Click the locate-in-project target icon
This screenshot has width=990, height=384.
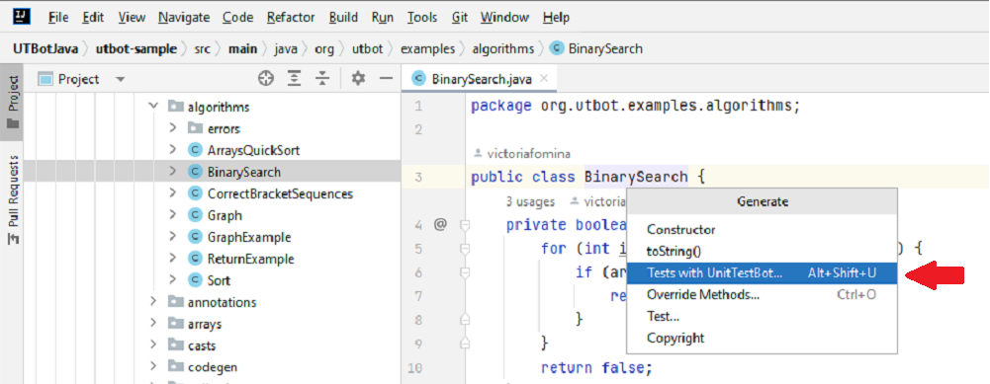click(x=266, y=79)
